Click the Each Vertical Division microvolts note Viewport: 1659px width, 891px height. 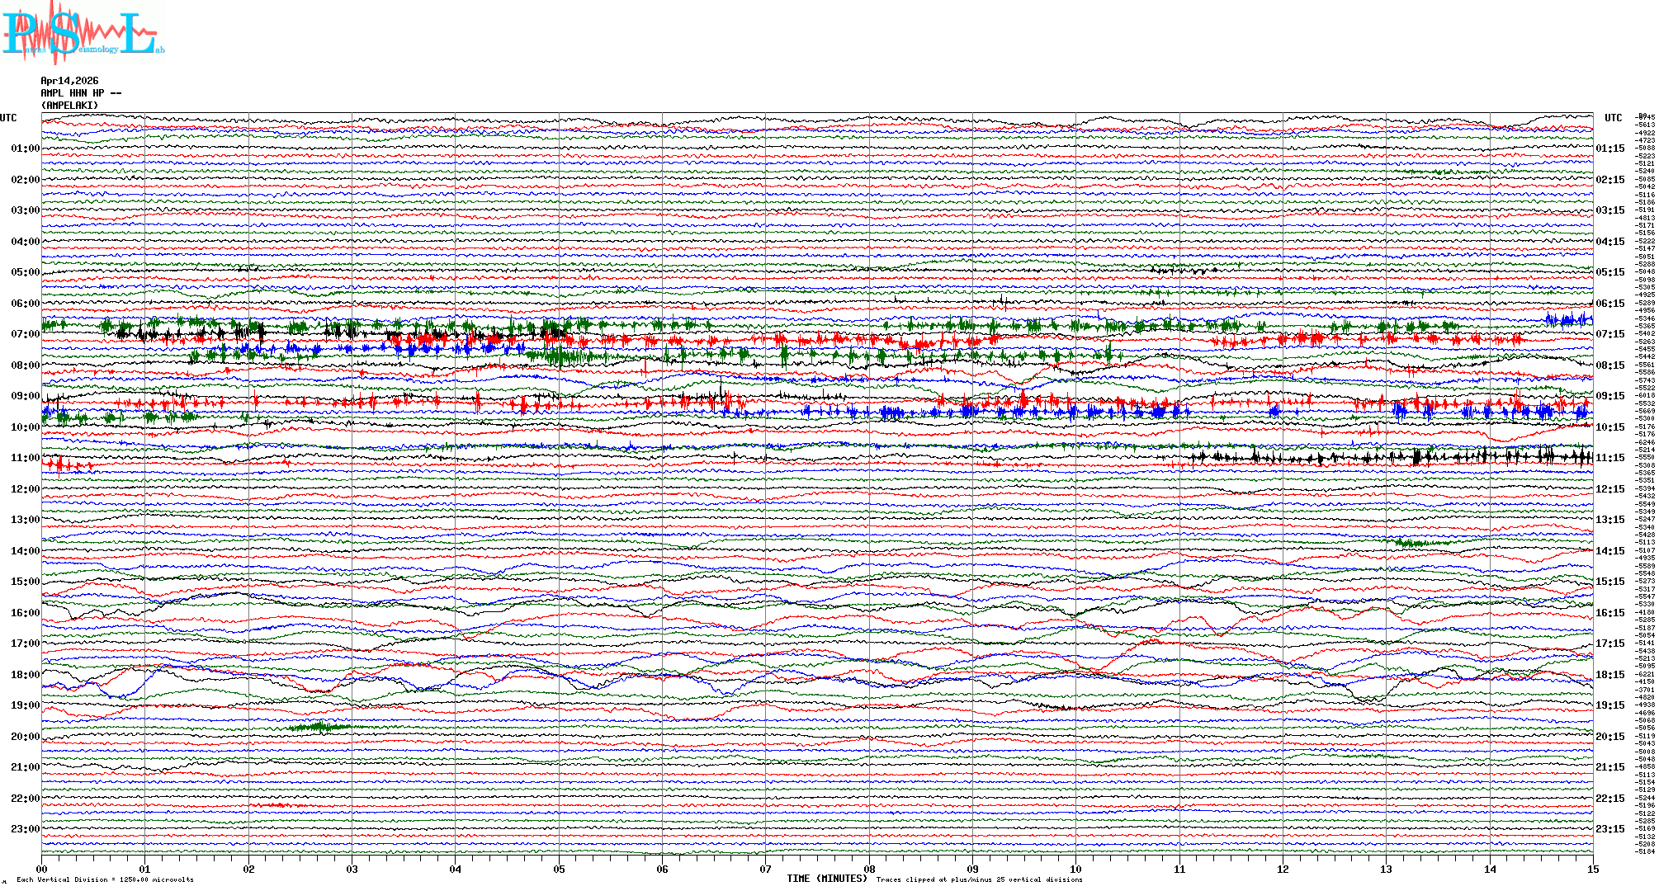[105, 879]
